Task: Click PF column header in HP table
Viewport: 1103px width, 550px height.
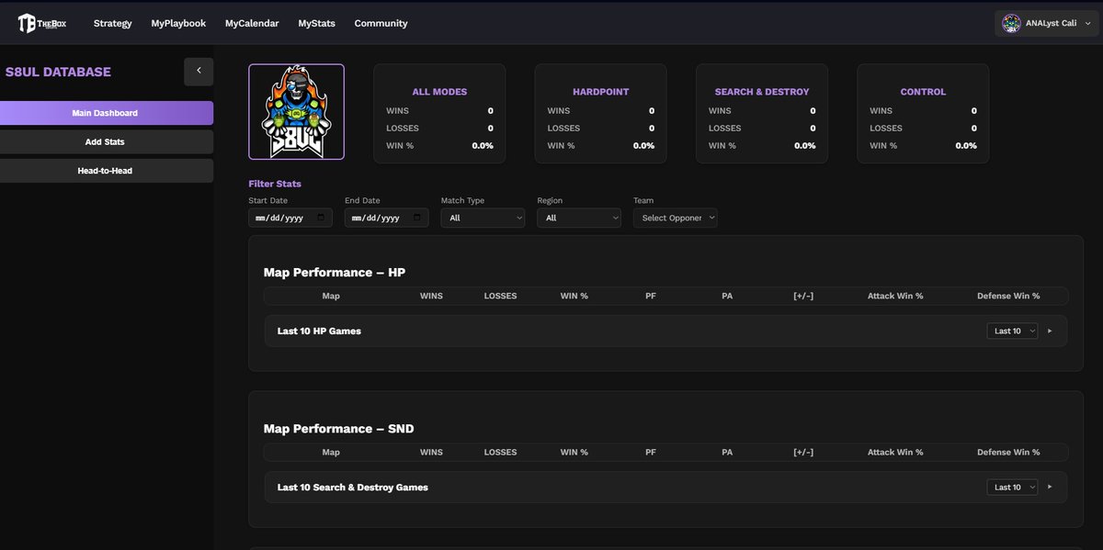Action: click(651, 296)
